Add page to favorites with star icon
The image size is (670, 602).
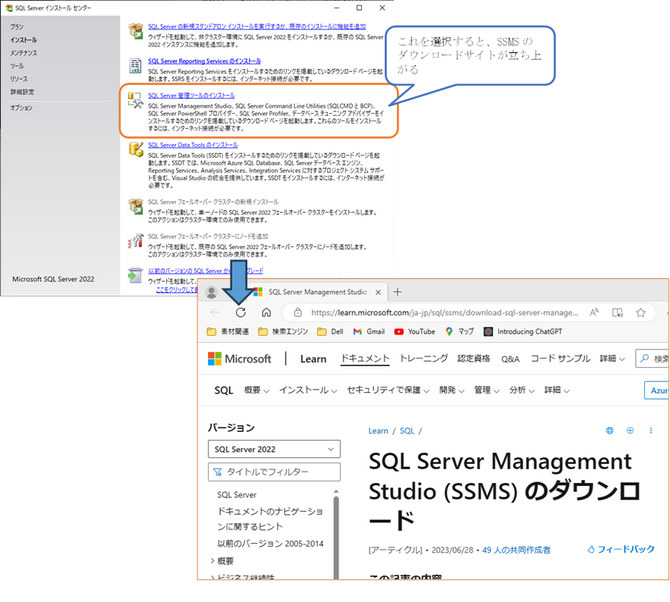point(640,312)
